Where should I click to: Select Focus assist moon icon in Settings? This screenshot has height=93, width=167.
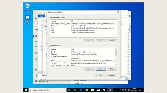coord(36,53)
